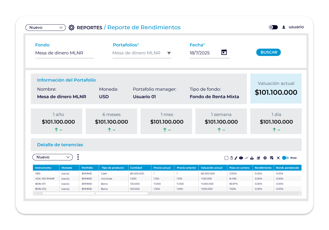Click the kebab menu beside Nuevo
This screenshot has width=329, height=230.
point(78,157)
